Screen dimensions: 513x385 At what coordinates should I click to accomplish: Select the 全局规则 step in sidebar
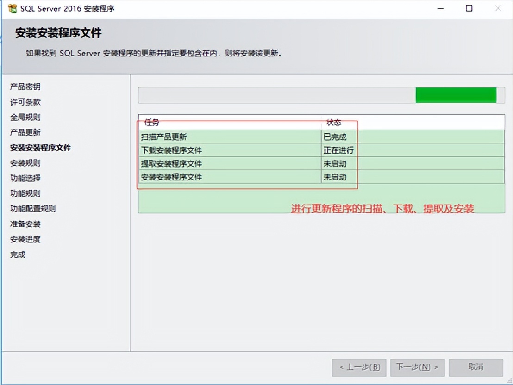pos(25,117)
